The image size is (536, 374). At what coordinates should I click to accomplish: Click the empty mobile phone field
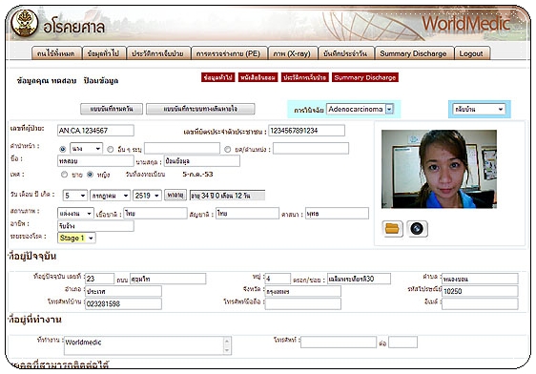tap(303, 303)
